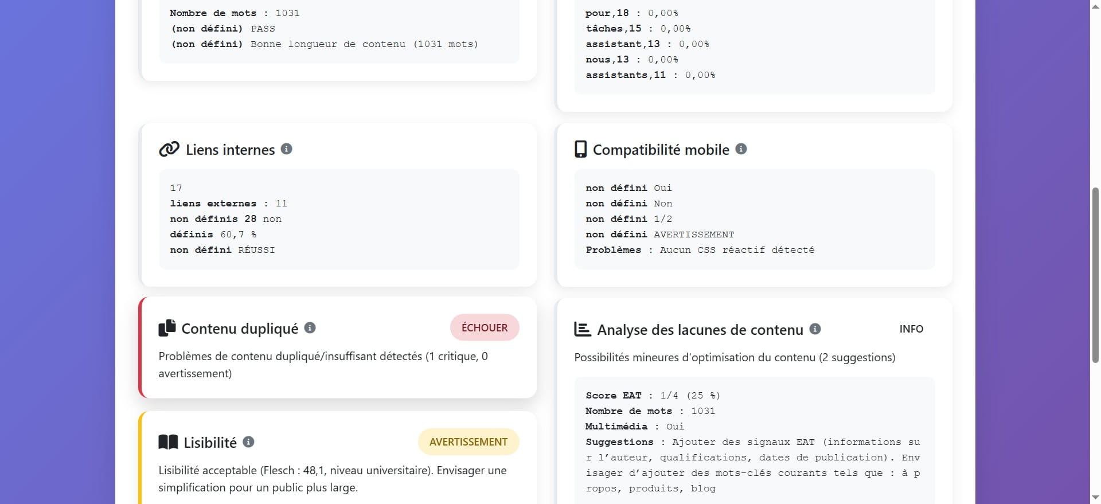Open info tooltip for Lisibilité

pyautogui.click(x=248, y=442)
